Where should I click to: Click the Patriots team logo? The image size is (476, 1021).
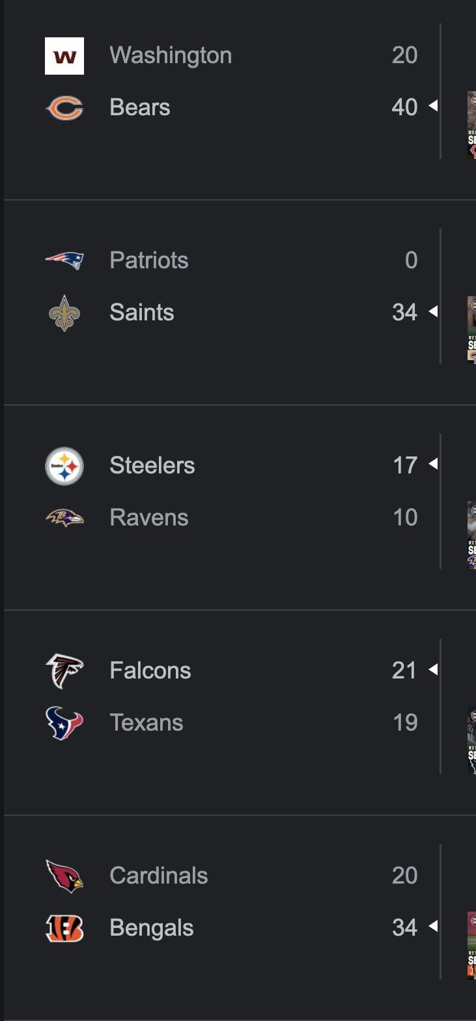click(64, 260)
